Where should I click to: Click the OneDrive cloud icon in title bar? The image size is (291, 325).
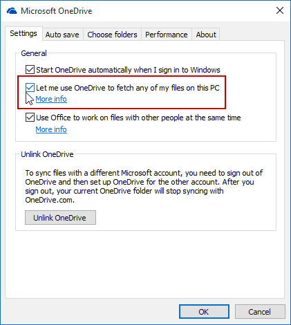click(x=12, y=11)
